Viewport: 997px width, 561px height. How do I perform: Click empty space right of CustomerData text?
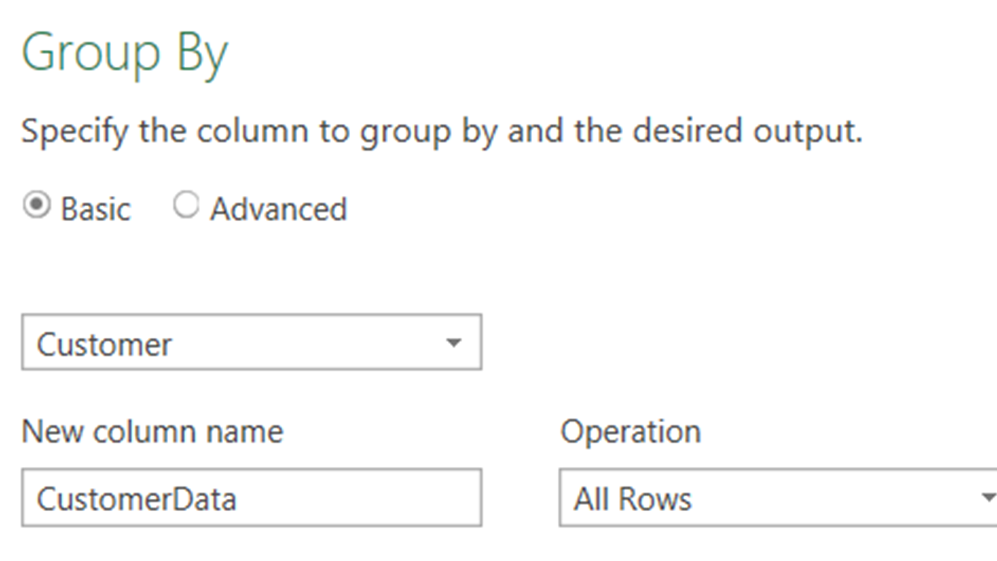point(361,498)
